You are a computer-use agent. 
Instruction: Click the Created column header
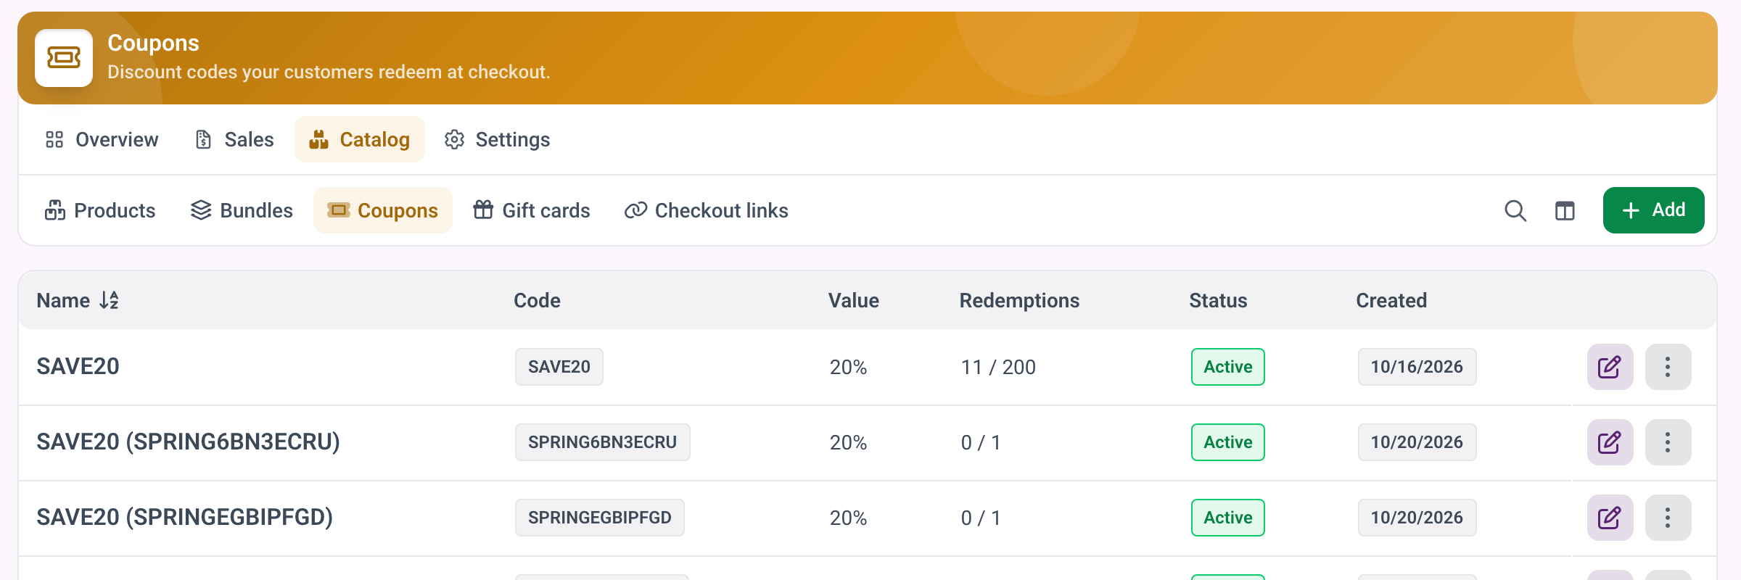pos(1391,300)
